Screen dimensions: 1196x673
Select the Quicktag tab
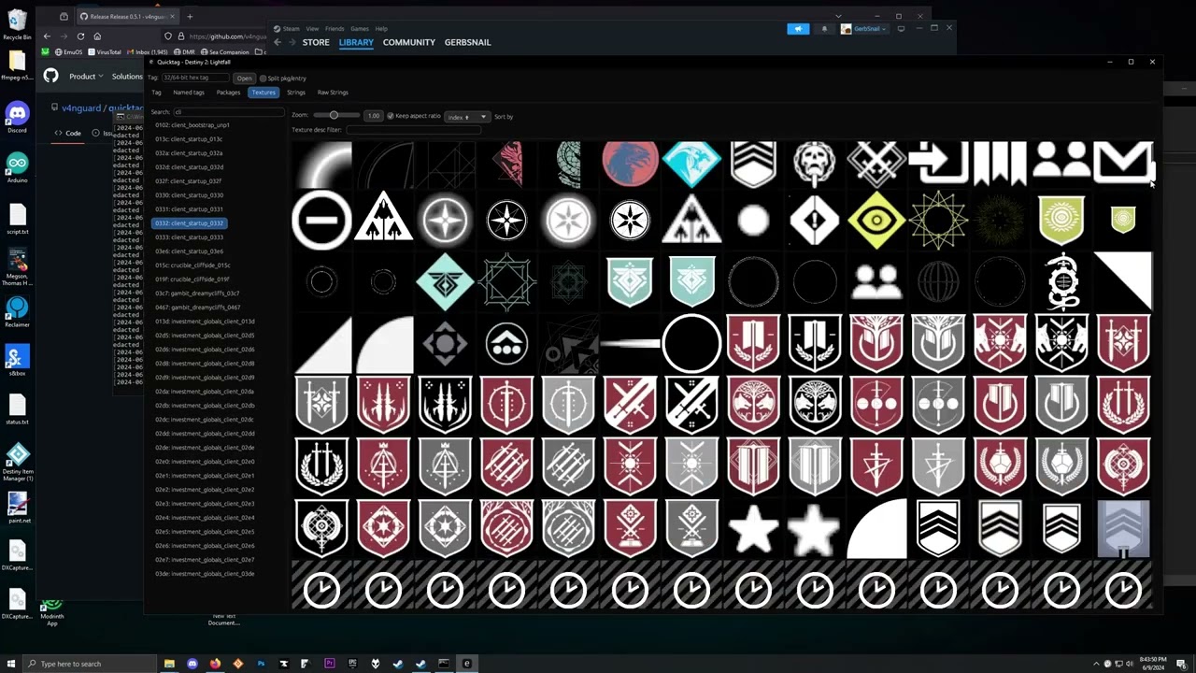pyautogui.click(x=156, y=93)
